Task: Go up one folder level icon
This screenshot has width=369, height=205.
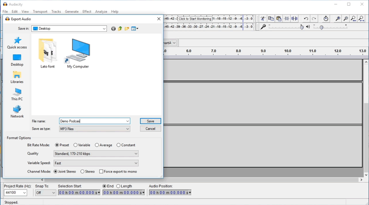Action: (120, 28)
